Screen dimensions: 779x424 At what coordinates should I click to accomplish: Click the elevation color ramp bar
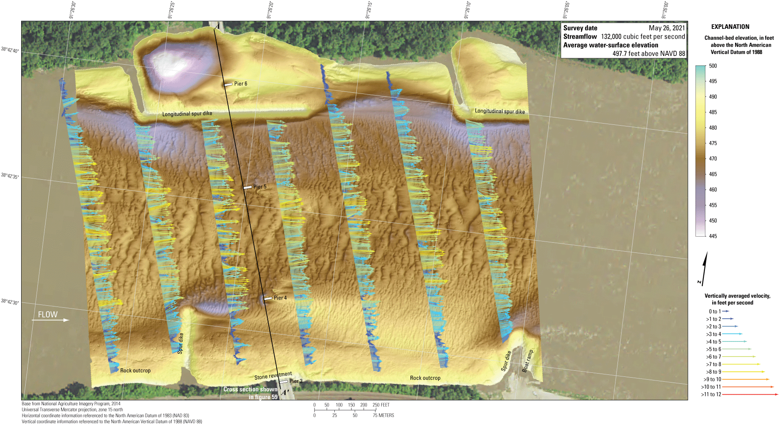[700, 151]
